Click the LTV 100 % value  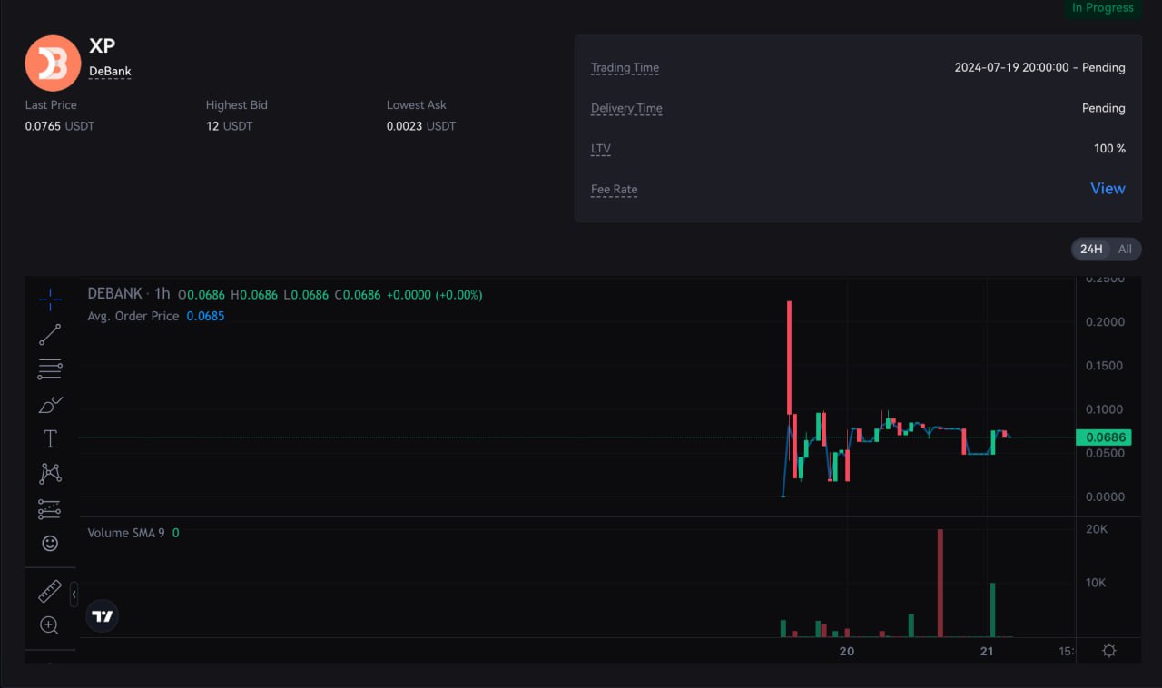pyautogui.click(x=1109, y=149)
